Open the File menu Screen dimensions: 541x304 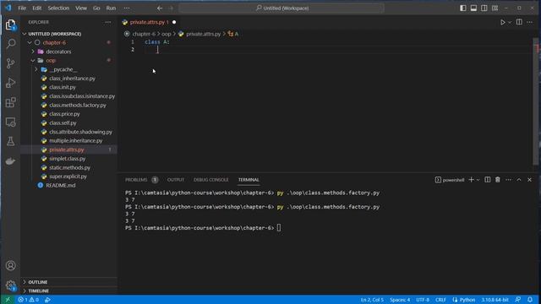[22, 8]
